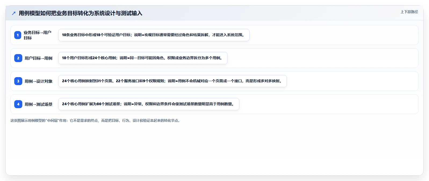Click the arrow icon beside the title
429x181 pixels.
coord(14,13)
